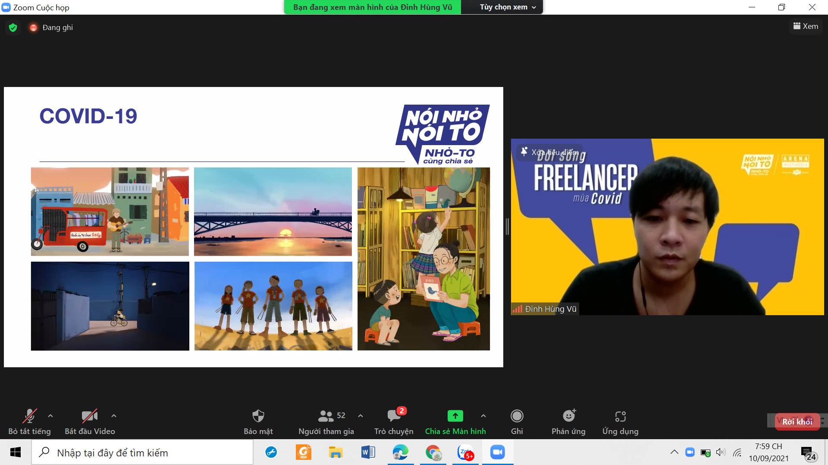This screenshot has height=465, width=828.
Task: Open audio options arrow next to microphone
Action: click(50, 416)
